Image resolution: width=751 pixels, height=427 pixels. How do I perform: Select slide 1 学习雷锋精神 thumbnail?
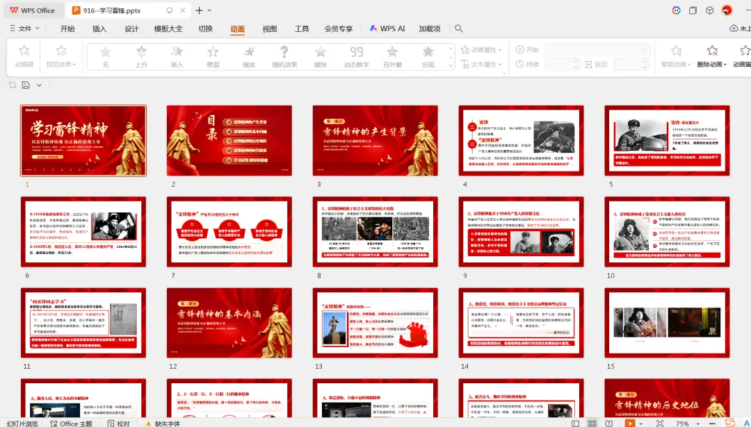[x=83, y=140]
